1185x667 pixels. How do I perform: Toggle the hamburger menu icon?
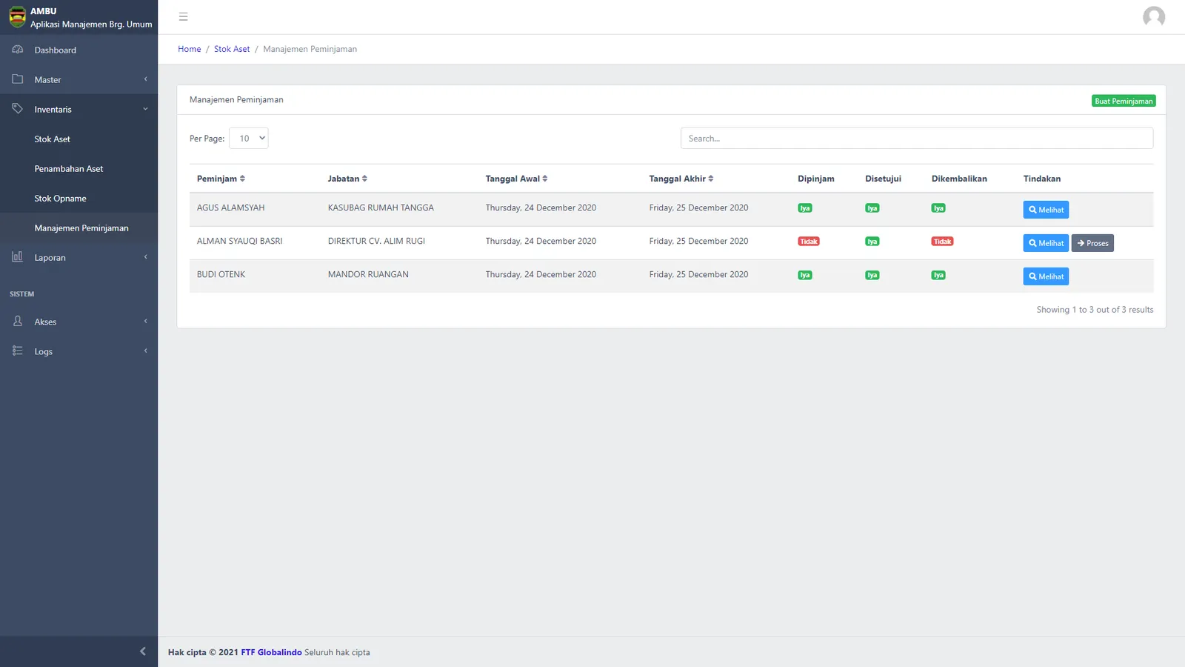point(184,17)
